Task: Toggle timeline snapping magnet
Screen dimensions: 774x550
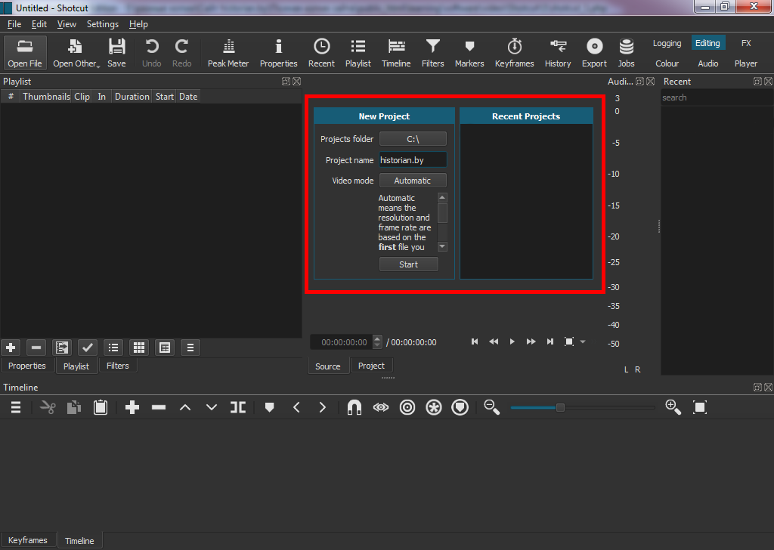Action: pos(354,407)
